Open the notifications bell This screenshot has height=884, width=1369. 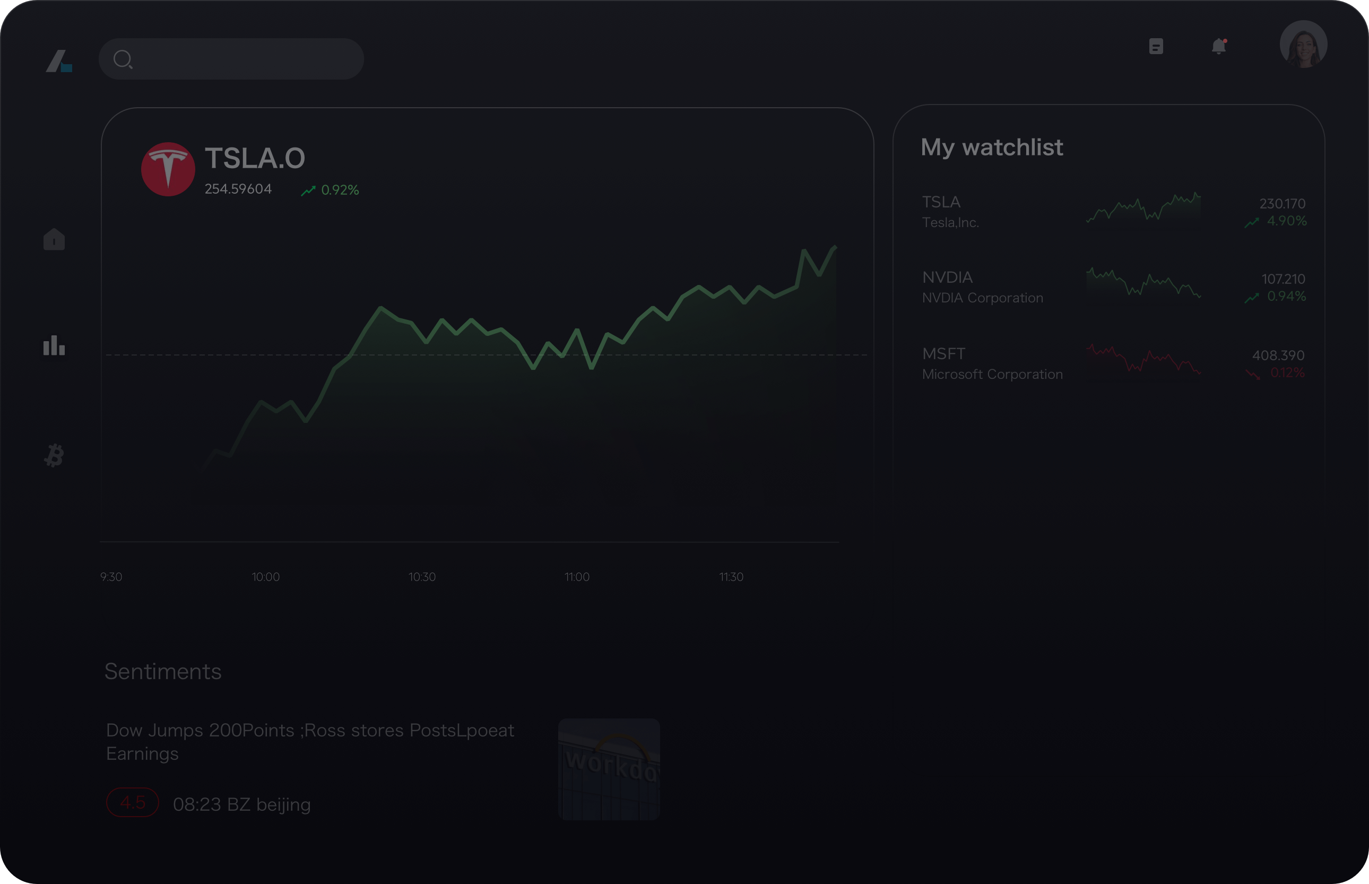(1218, 47)
